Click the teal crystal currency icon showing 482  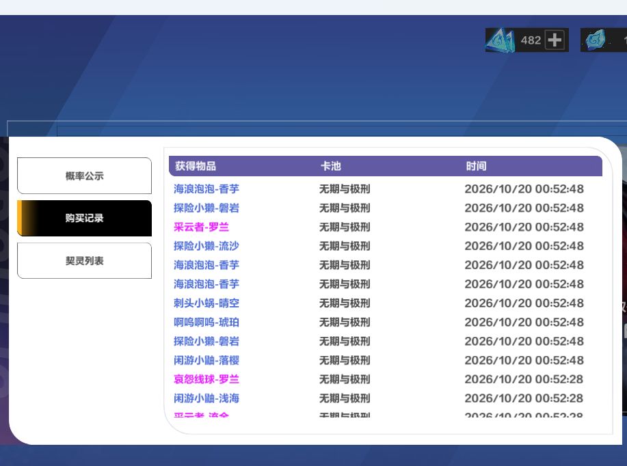point(501,40)
